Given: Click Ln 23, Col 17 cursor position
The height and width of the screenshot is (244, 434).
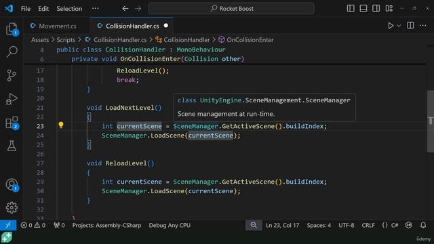Looking at the screenshot, I should [282, 225].
